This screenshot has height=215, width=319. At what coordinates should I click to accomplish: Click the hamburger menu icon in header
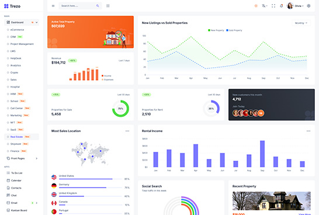53,6
